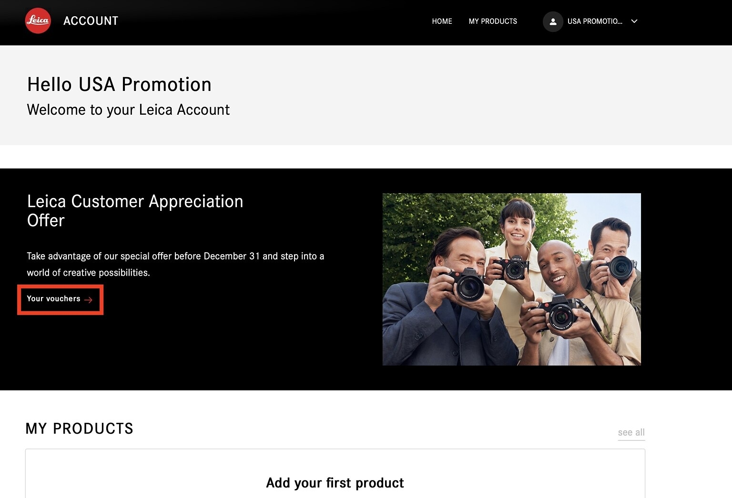Click the arrow icon beside Your vouchers

point(88,300)
